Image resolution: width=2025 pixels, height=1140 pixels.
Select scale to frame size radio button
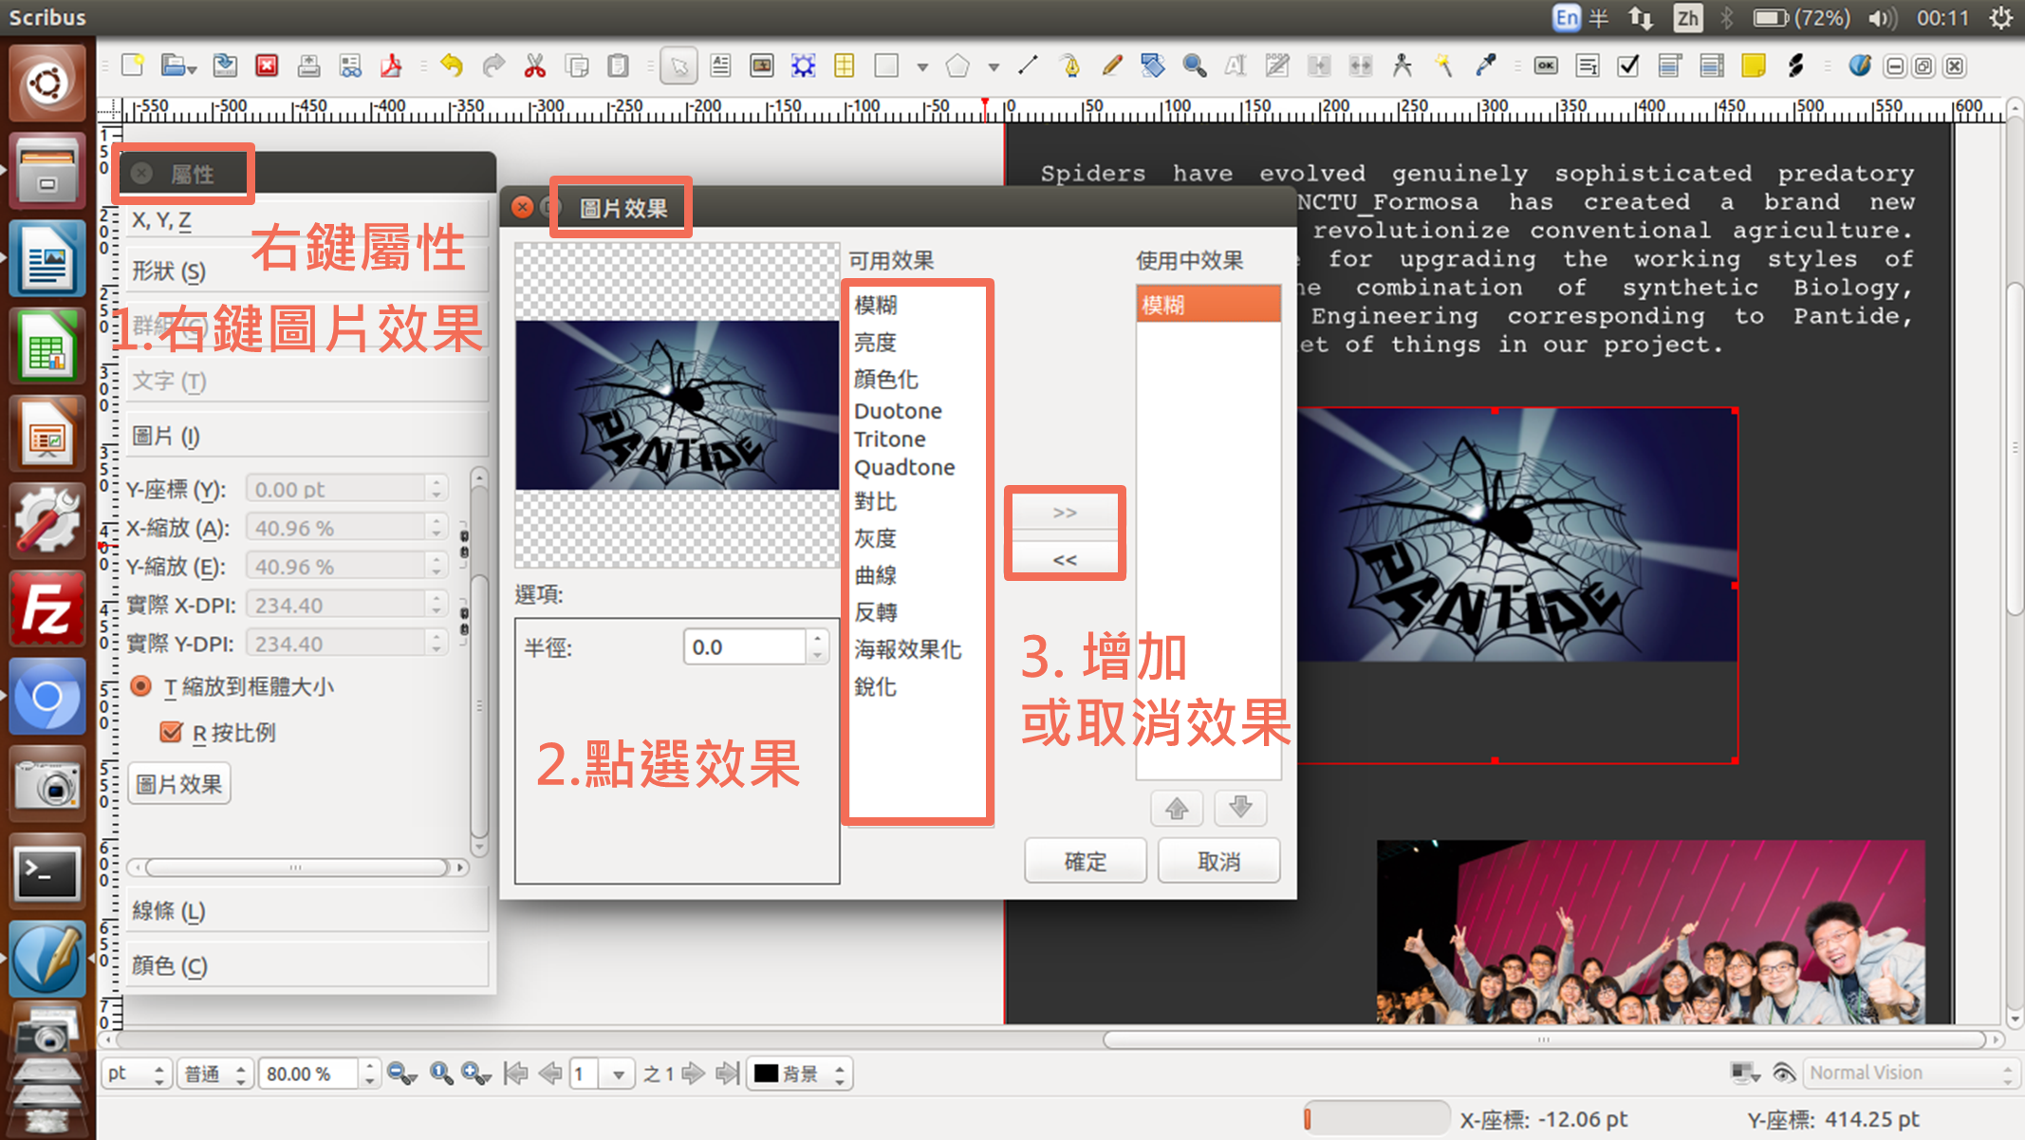point(141,686)
